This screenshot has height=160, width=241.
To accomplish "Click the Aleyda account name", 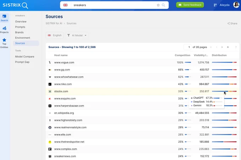I will point(224,5).
